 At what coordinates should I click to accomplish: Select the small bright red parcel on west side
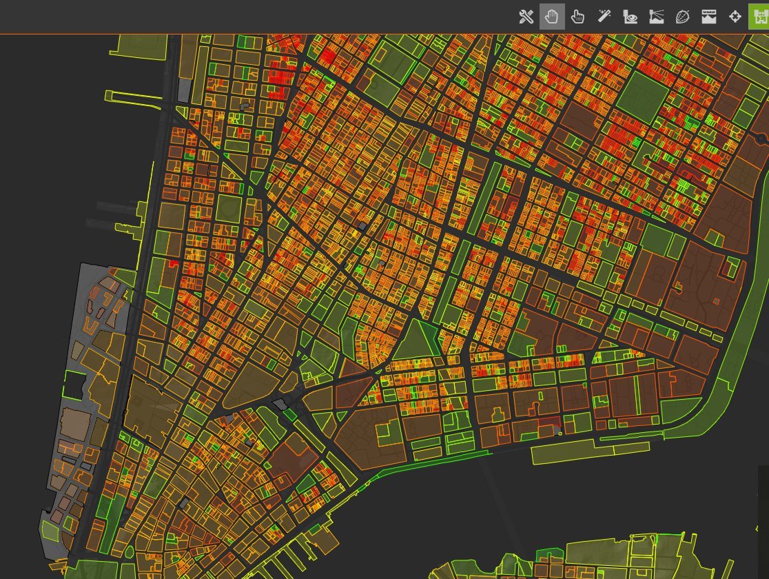pyautogui.click(x=173, y=263)
